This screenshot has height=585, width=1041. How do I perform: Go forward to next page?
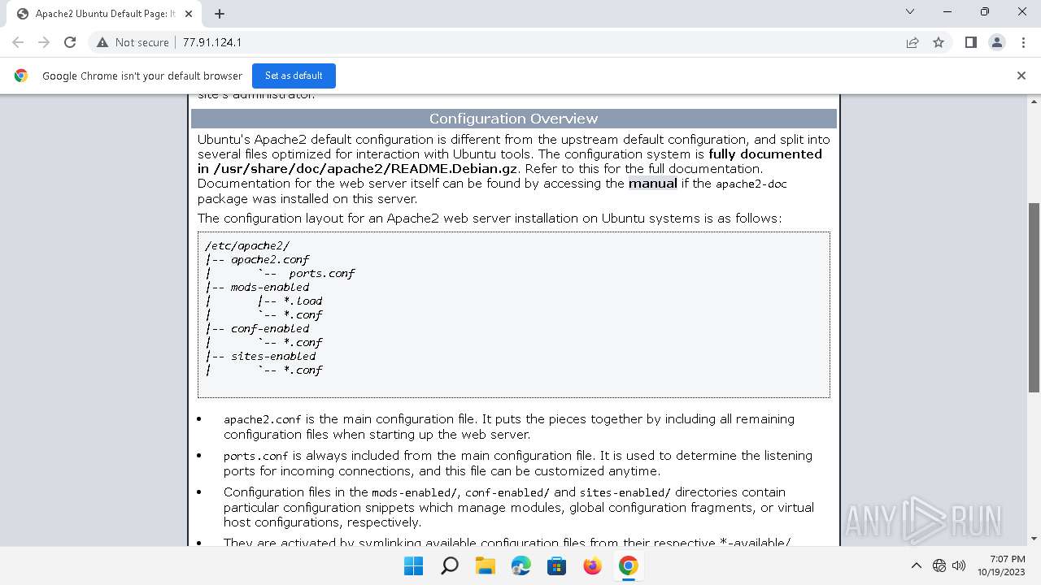click(44, 42)
